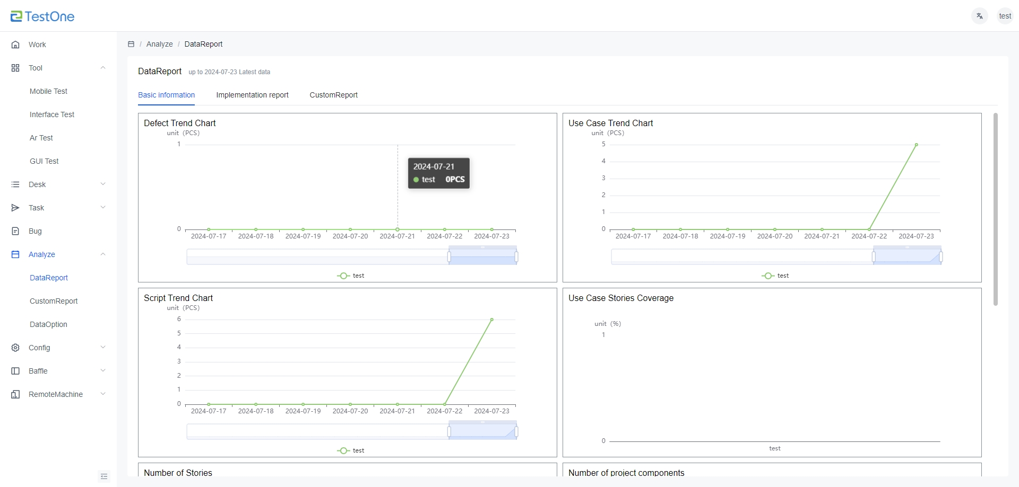Click the Desk list icon
The image size is (1019, 487).
pyautogui.click(x=15, y=184)
